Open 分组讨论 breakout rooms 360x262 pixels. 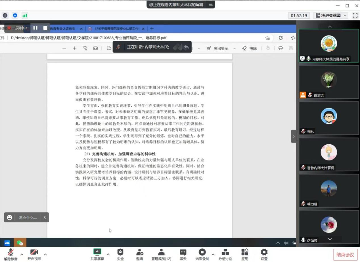pos(225,254)
